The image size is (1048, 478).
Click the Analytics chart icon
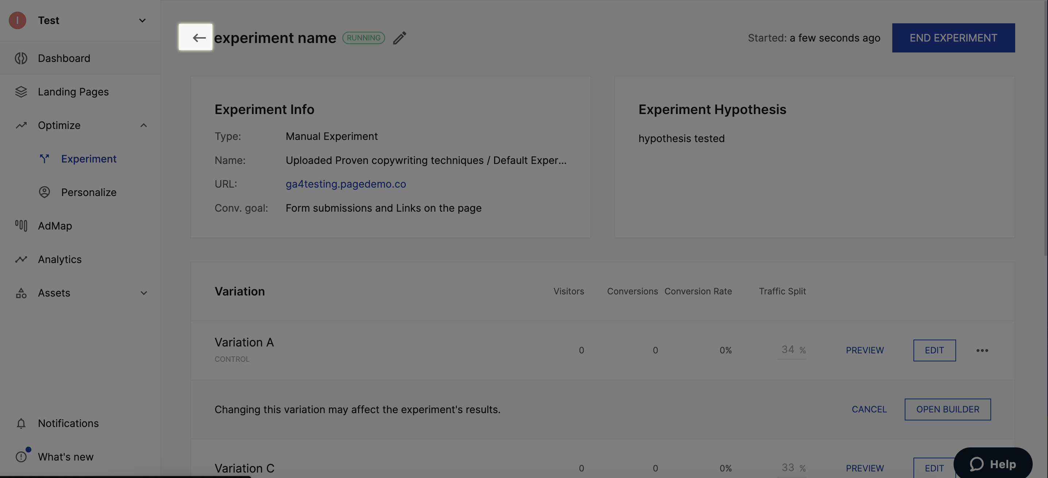point(21,259)
